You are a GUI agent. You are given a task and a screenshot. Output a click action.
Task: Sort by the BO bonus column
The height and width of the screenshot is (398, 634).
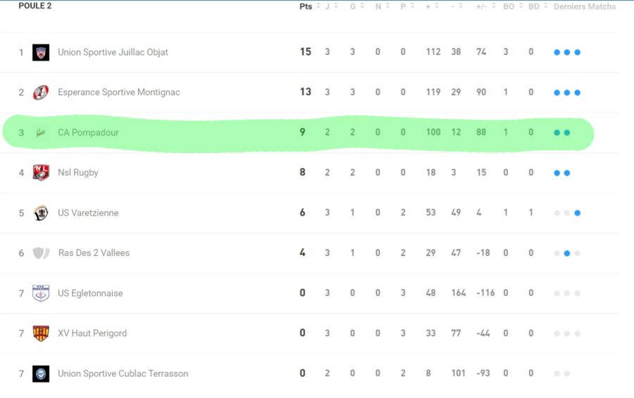pyautogui.click(x=509, y=6)
